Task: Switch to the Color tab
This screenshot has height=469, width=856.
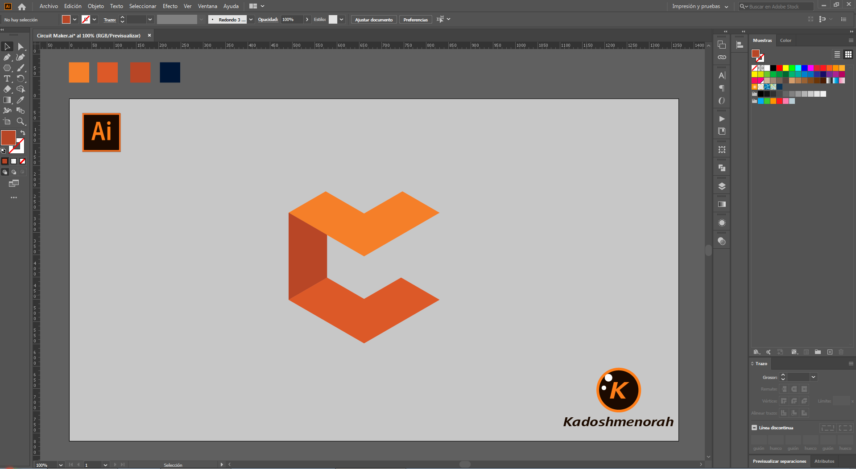Action: 786,41
